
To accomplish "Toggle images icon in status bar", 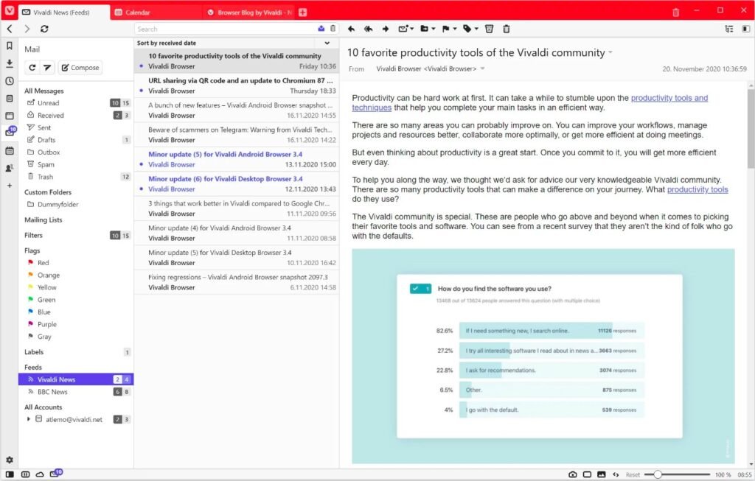I will (602, 474).
